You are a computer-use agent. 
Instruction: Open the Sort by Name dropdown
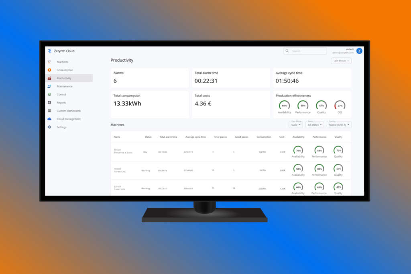coord(339,125)
